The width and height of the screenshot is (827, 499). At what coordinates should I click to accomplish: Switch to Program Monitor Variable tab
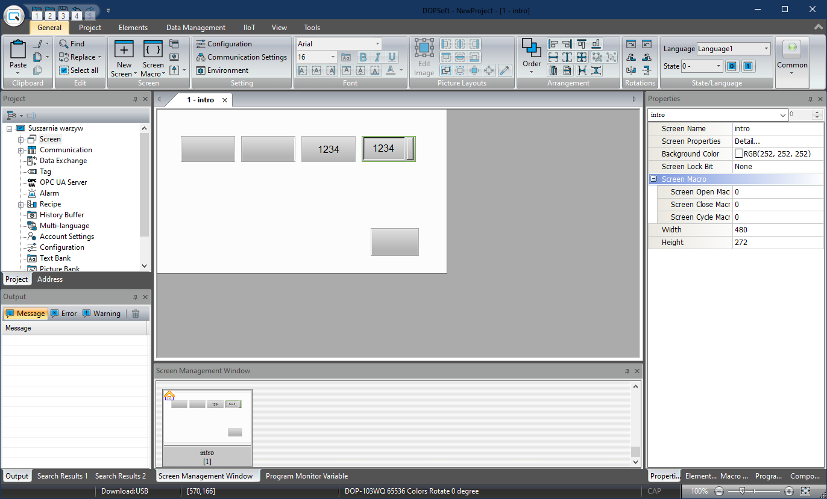coord(306,476)
